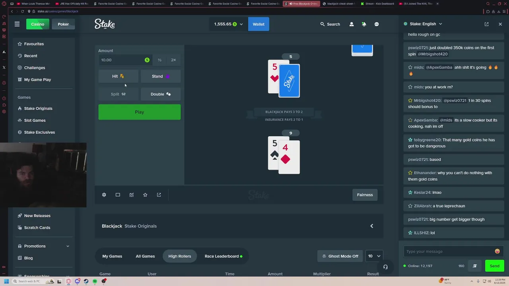Open the Blog link

tap(44, 258)
